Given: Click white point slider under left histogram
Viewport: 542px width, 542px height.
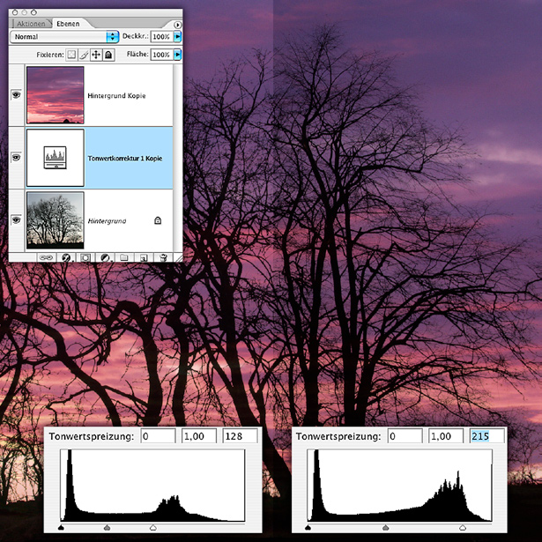Looking at the screenshot, I should (x=152, y=528).
